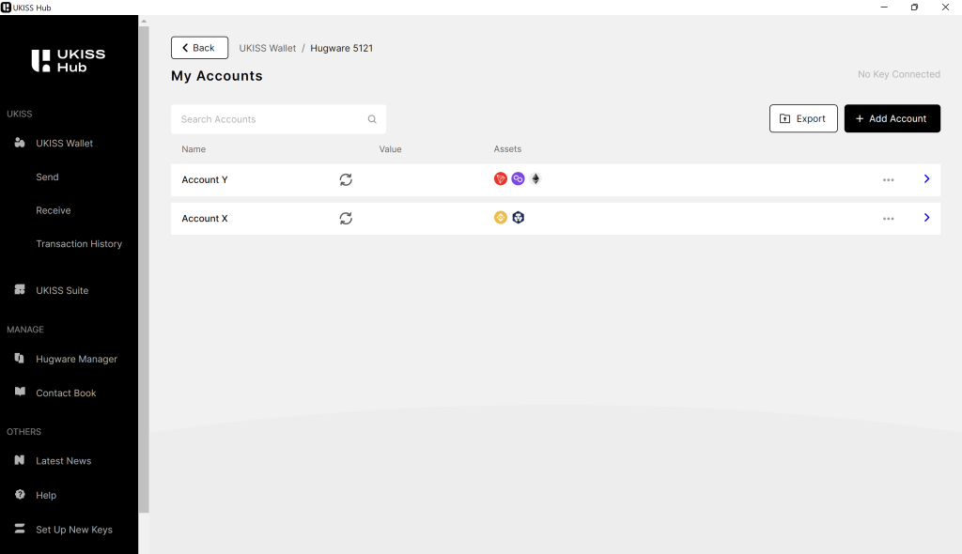This screenshot has height=554, width=962.
Task: Minimize the UKISS Hub window
Action: 884,8
